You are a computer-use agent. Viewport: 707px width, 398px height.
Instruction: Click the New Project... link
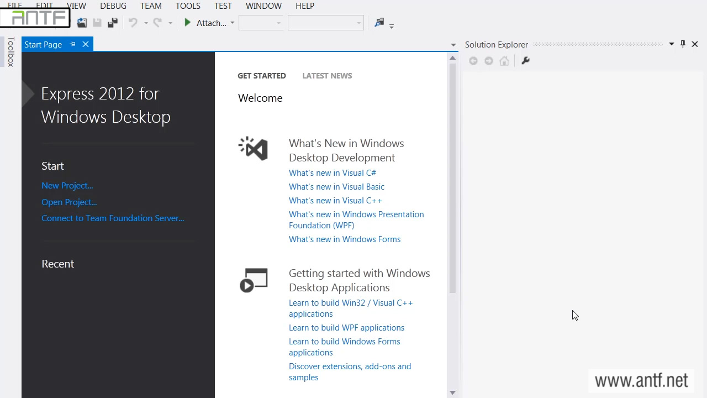tap(67, 186)
